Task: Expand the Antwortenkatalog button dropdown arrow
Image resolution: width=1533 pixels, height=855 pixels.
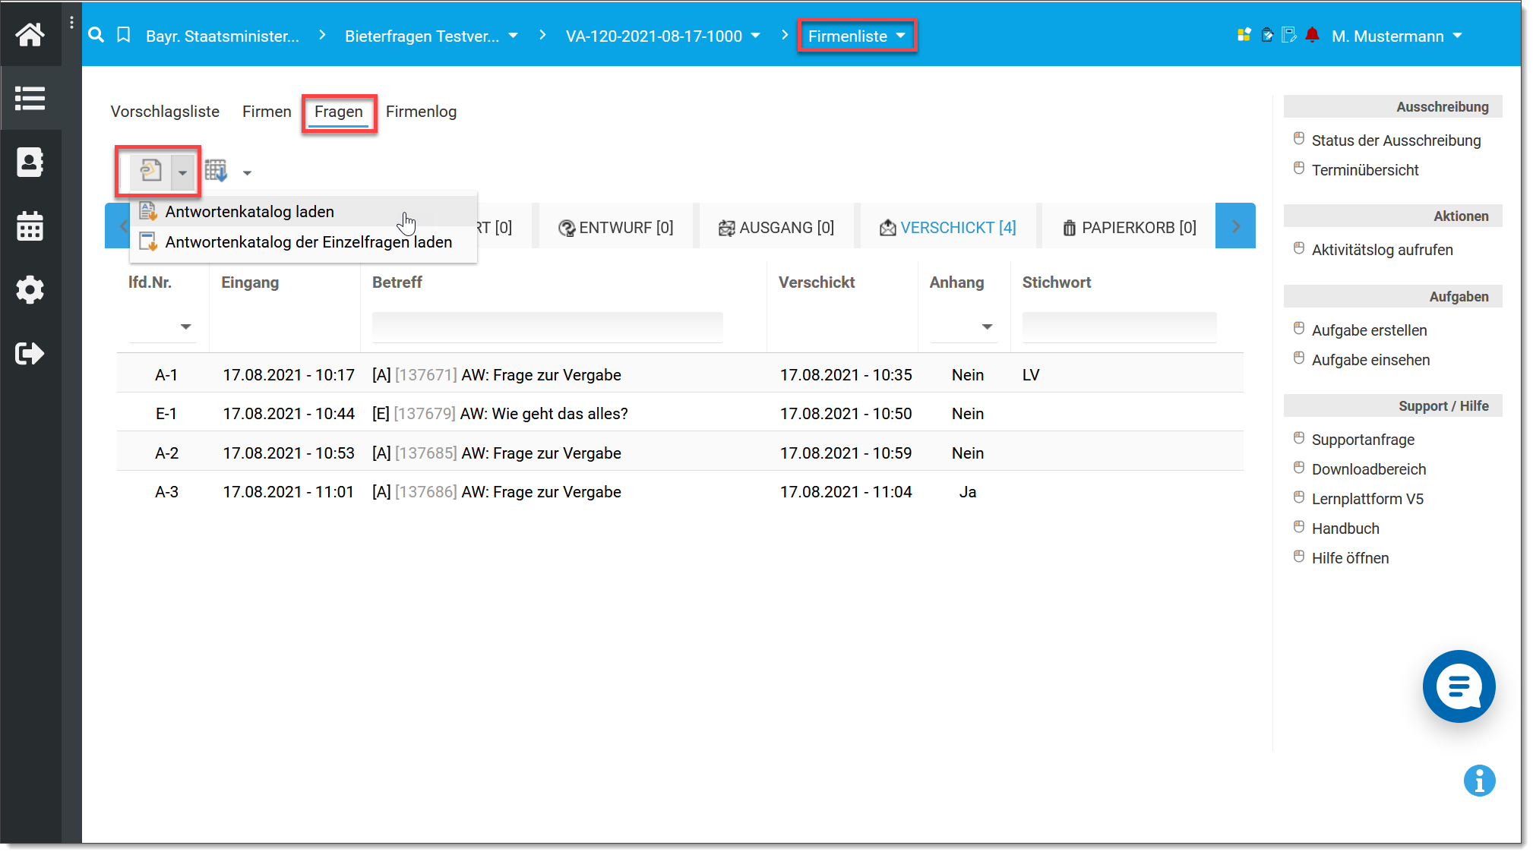Action: click(182, 172)
